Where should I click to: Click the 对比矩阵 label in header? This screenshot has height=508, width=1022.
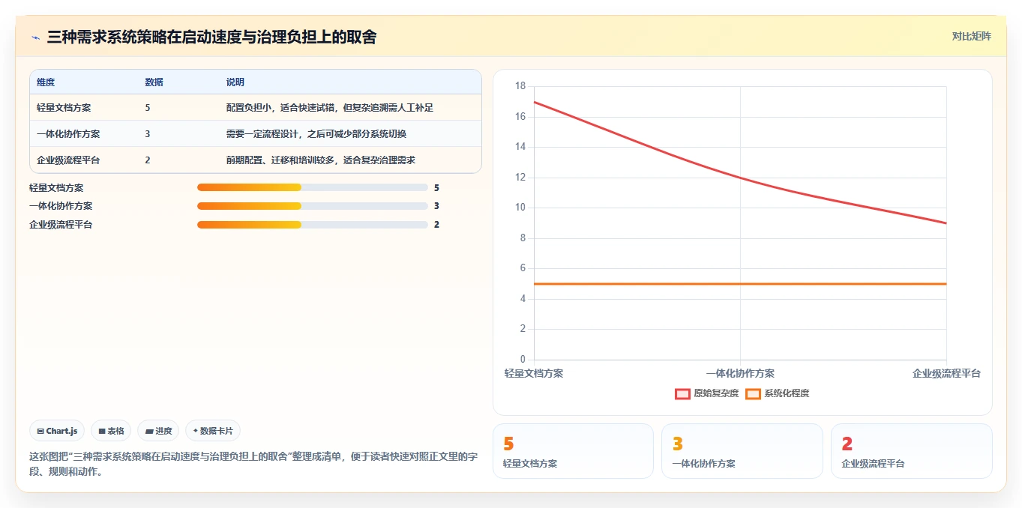(x=972, y=36)
